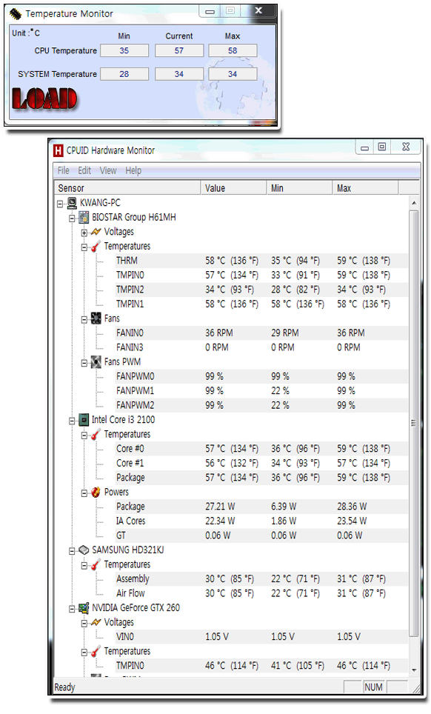Screen dimensions: 431x714
Task: Click the BIOSTAR motherboard icon
Action: (x=84, y=217)
